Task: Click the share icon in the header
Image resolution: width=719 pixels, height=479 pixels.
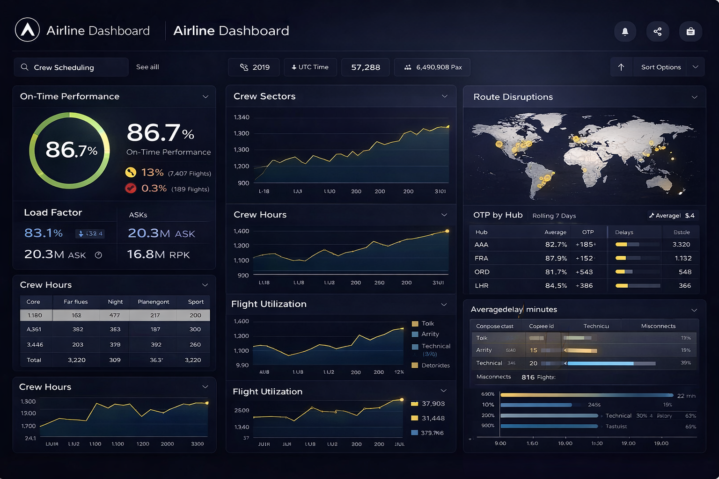Action: [658, 31]
